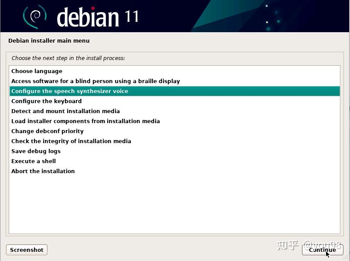The image size is (350, 261).
Task: Select Check the integrity of installation media
Action: coord(71,141)
